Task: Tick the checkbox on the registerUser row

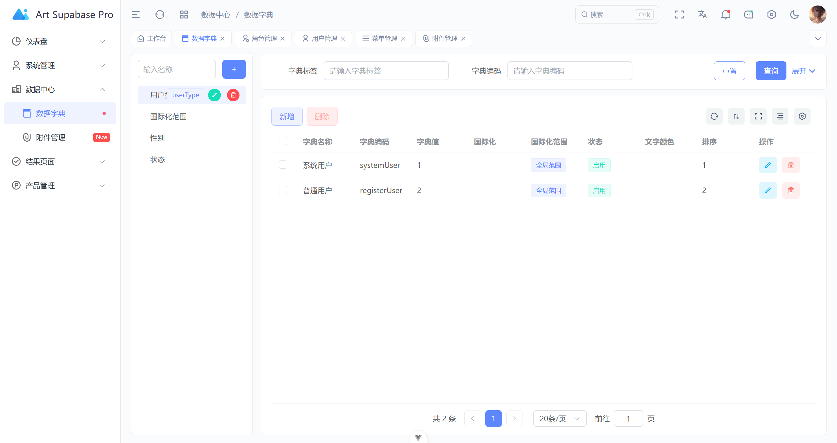Action: tap(283, 190)
